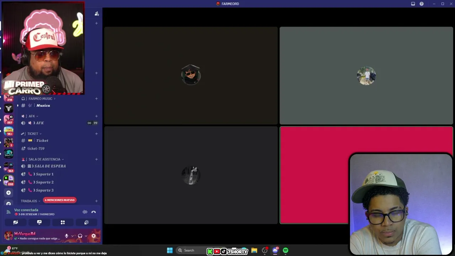Open Spotify from the taskbar
This screenshot has width=455, height=256.
285,250
